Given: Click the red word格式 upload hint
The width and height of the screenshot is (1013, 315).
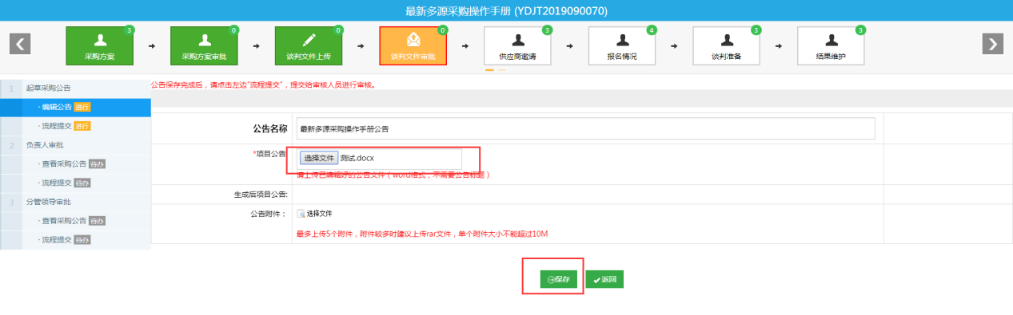Looking at the screenshot, I should [393, 175].
